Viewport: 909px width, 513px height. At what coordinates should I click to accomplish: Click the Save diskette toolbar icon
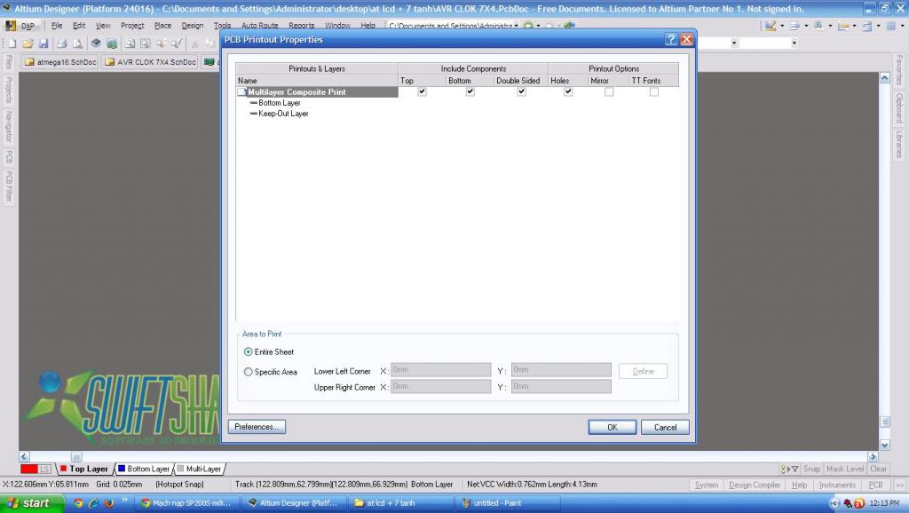(43, 43)
